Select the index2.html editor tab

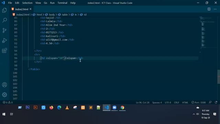pyautogui.click(x=21, y=9)
